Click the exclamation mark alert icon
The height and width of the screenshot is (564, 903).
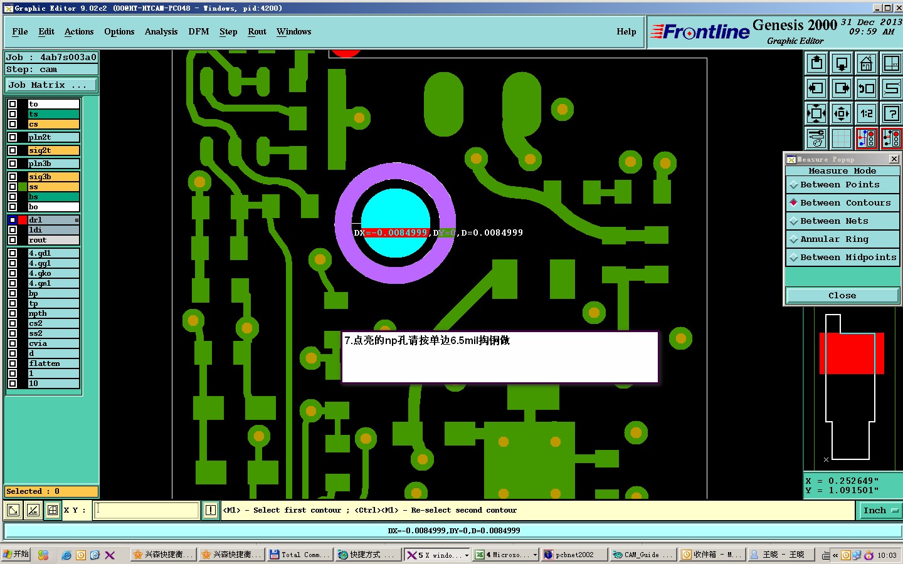click(x=211, y=510)
